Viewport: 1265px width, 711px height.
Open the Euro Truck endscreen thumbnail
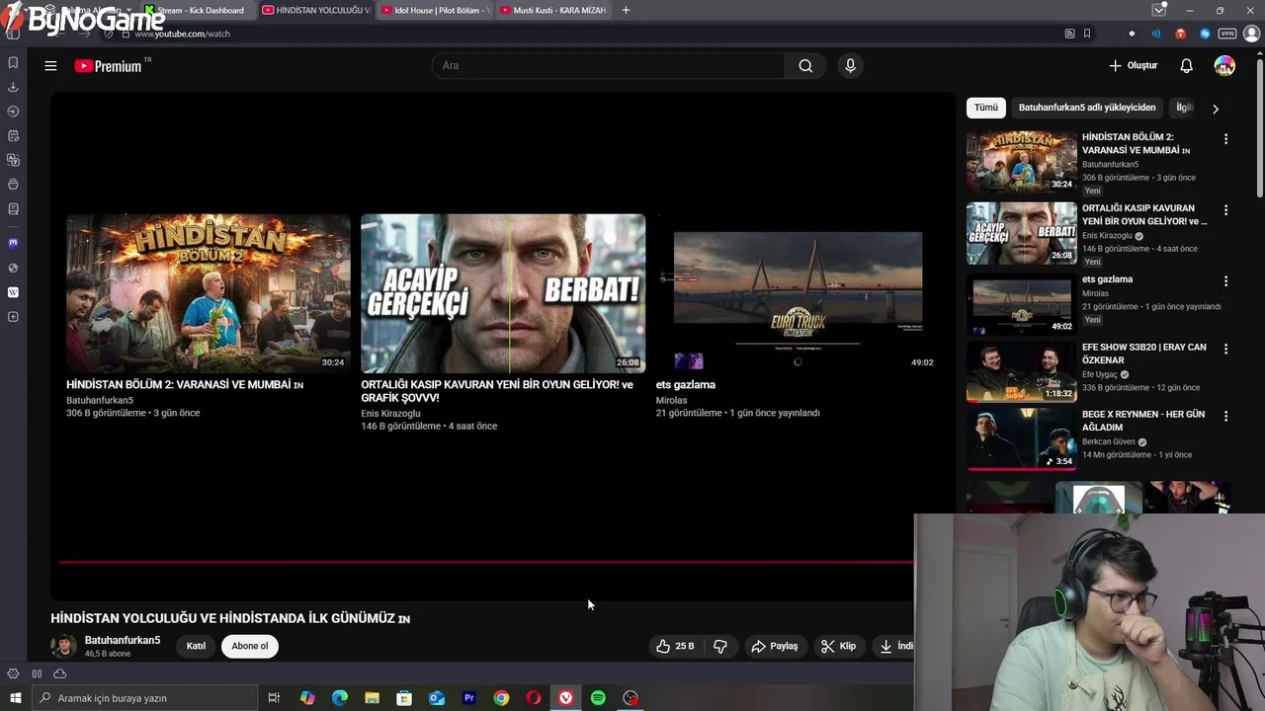(x=798, y=293)
